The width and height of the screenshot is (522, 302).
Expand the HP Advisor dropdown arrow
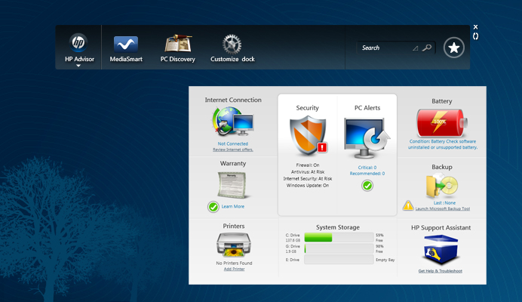(x=78, y=66)
